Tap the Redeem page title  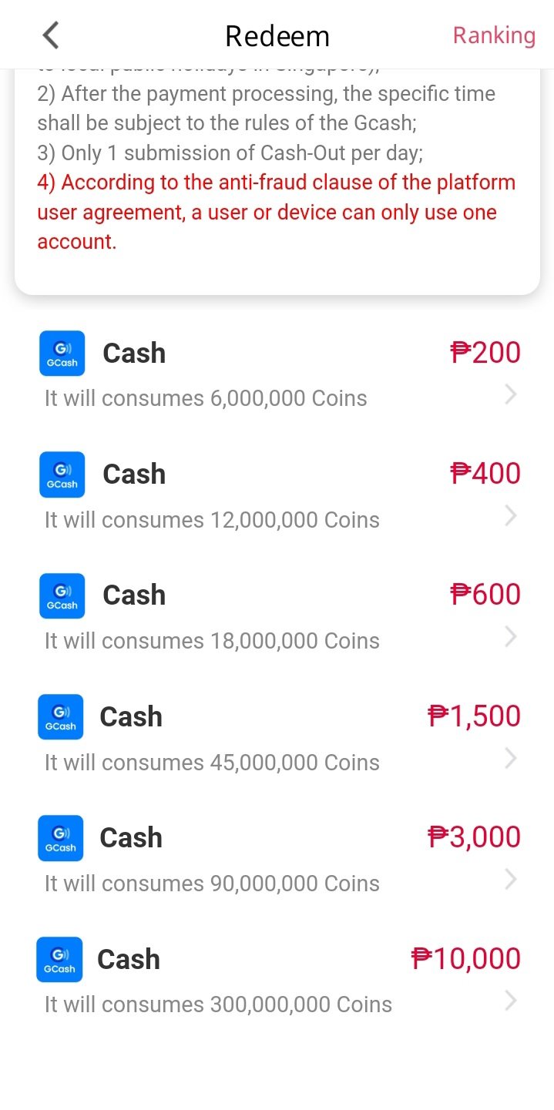coord(277,36)
